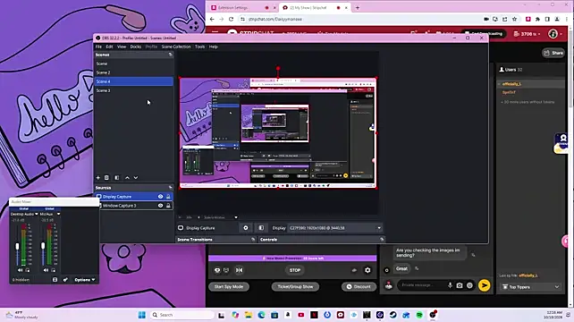The height and width of the screenshot is (322, 574).
Task: Hide the Window Capture 3 source
Action: 160,206
